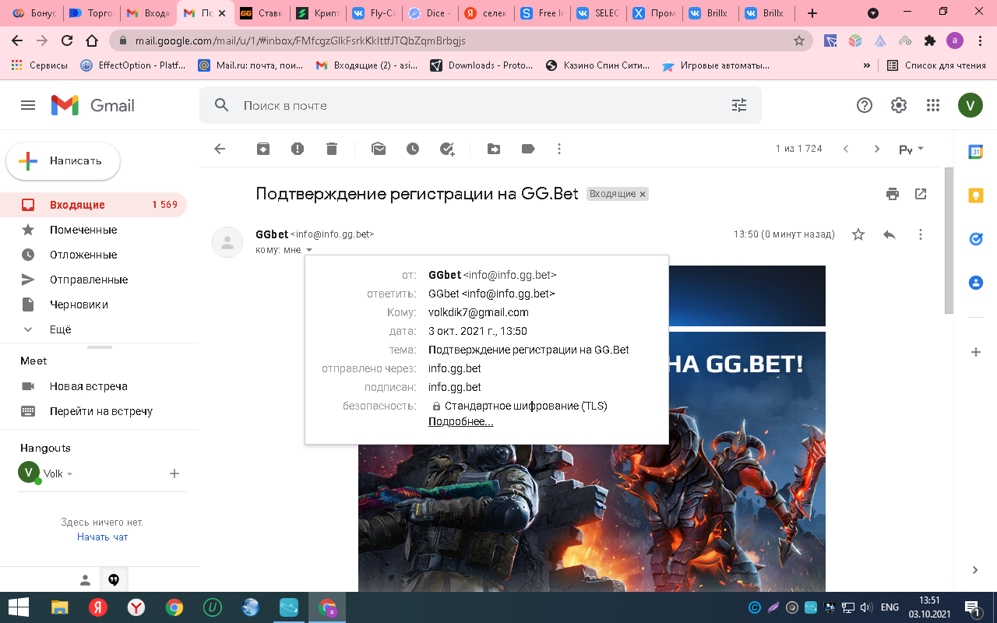Viewport: 997px width, 623px height.
Task: Reply to the GGbet email
Action: pyautogui.click(x=889, y=234)
